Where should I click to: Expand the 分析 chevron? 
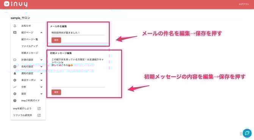pyautogui.click(x=41, y=87)
